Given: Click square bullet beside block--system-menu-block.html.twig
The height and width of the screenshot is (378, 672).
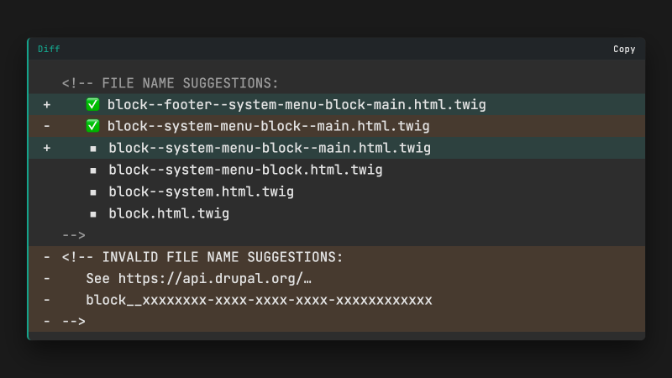Looking at the screenshot, I should click(x=93, y=171).
